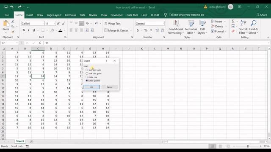
Task: Toggle Italic formatting
Action: (x=28, y=30)
